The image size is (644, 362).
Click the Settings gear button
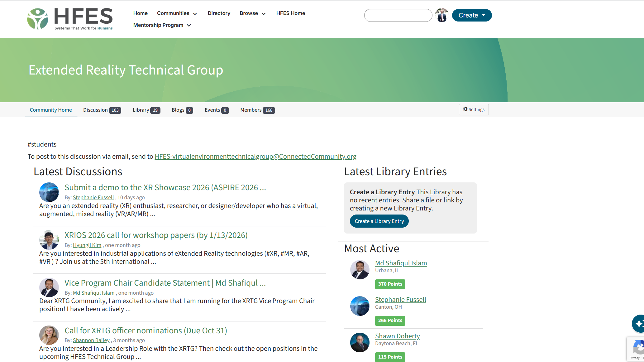click(x=474, y=109)
